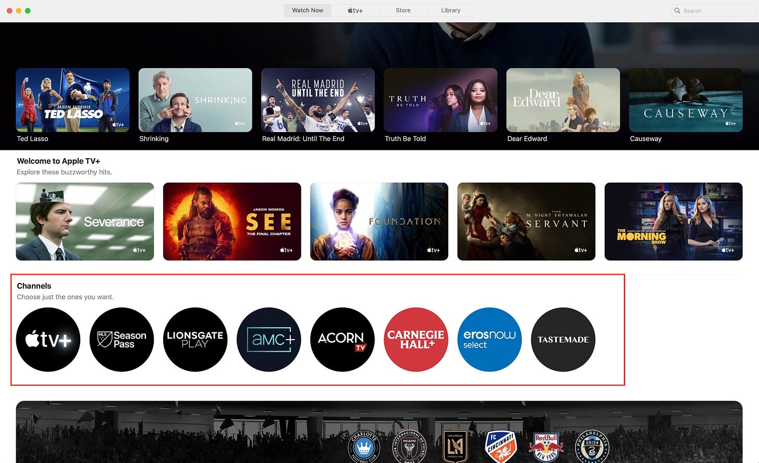Select the Philadelphia Union crest

591,447
